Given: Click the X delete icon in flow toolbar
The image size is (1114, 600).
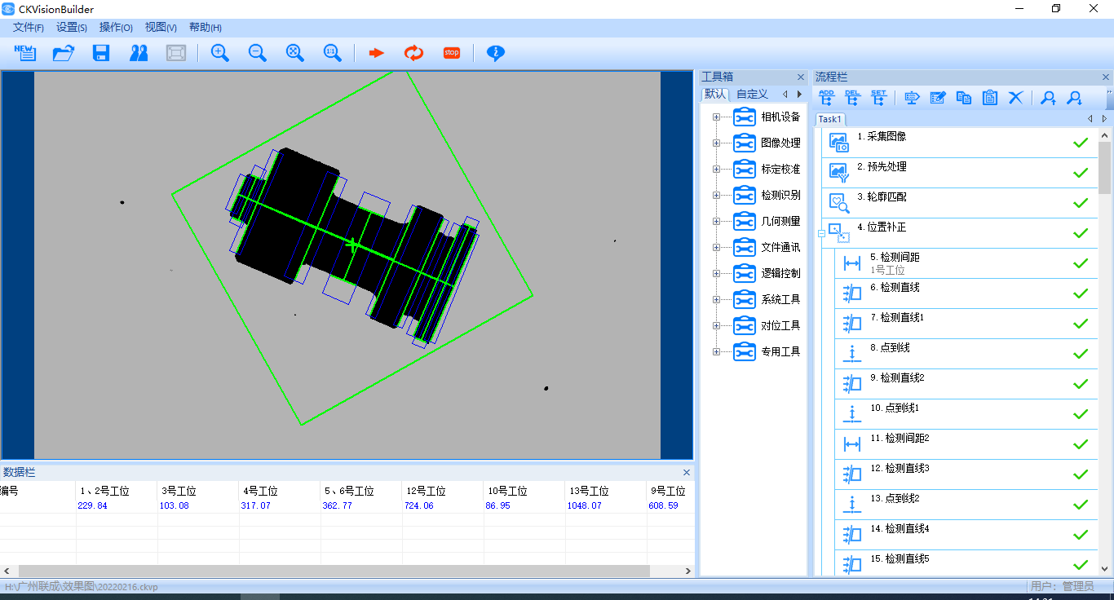Looking at the screenshot, I should pos(1016,98).
